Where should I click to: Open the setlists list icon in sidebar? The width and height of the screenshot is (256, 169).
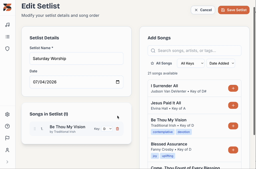click(7, 37)
